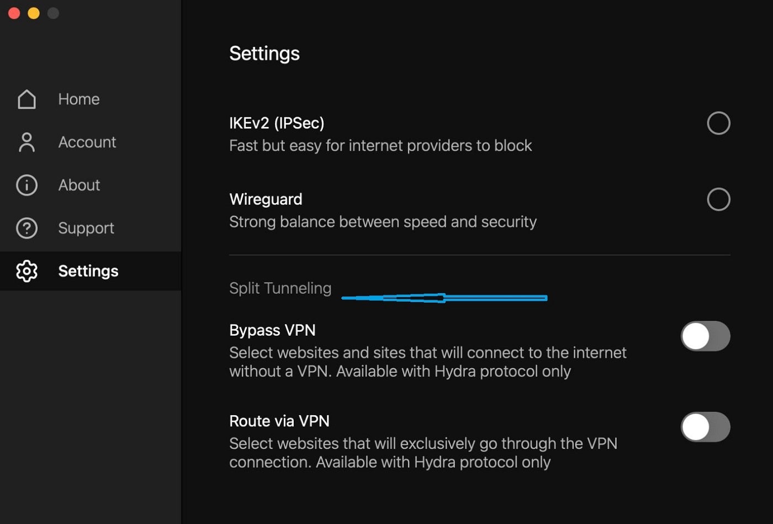Click the Home house icon in the sidebar
Viewport: 773px width, 524px height.
pos(27,99)
